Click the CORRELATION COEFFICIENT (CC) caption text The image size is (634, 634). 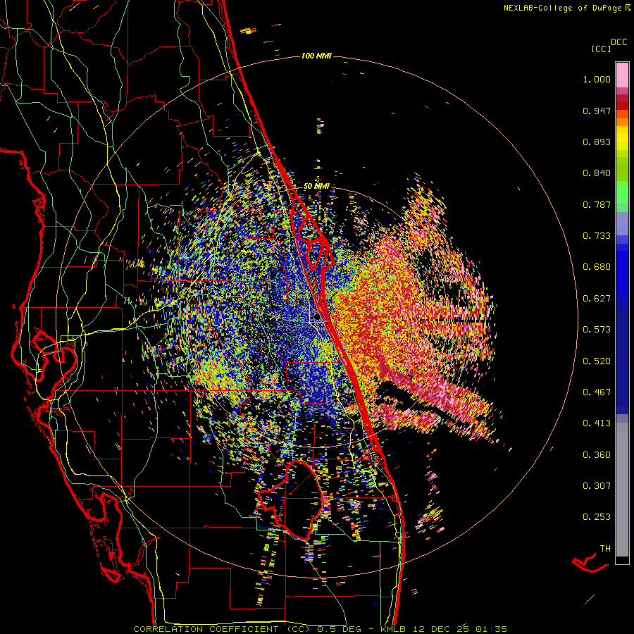point(222,629)
